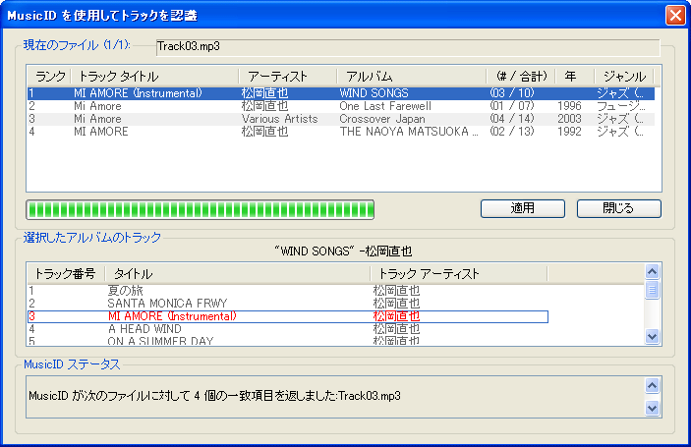Click the (# / 合計) column header
This screenshot has height=447, width=691.
pos(521,77)
